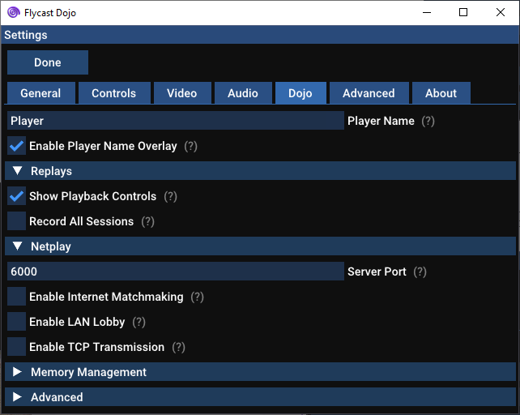Enable Internet Matchmaking checkbox
This screenshot has width=520, height=415.
pyautogui.click(x=16, y=297)
